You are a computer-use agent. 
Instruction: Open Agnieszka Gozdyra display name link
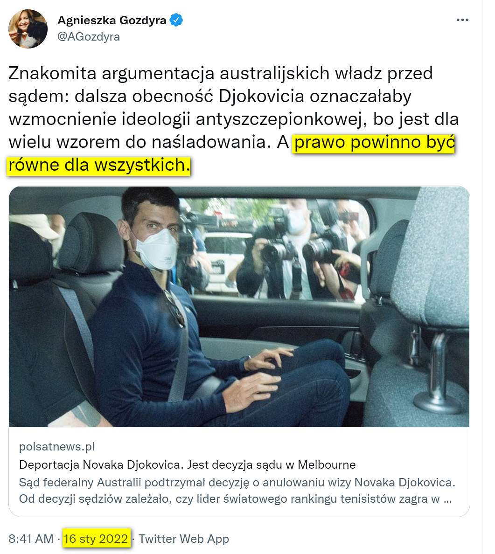[112, 20]
